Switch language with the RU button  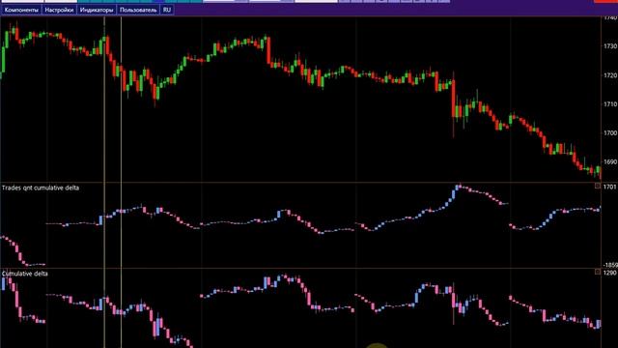coord(167,10)
